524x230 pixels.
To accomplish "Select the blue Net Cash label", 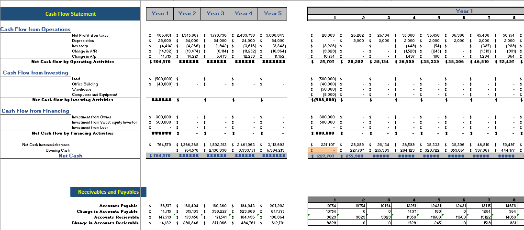I will pos(70,156).
